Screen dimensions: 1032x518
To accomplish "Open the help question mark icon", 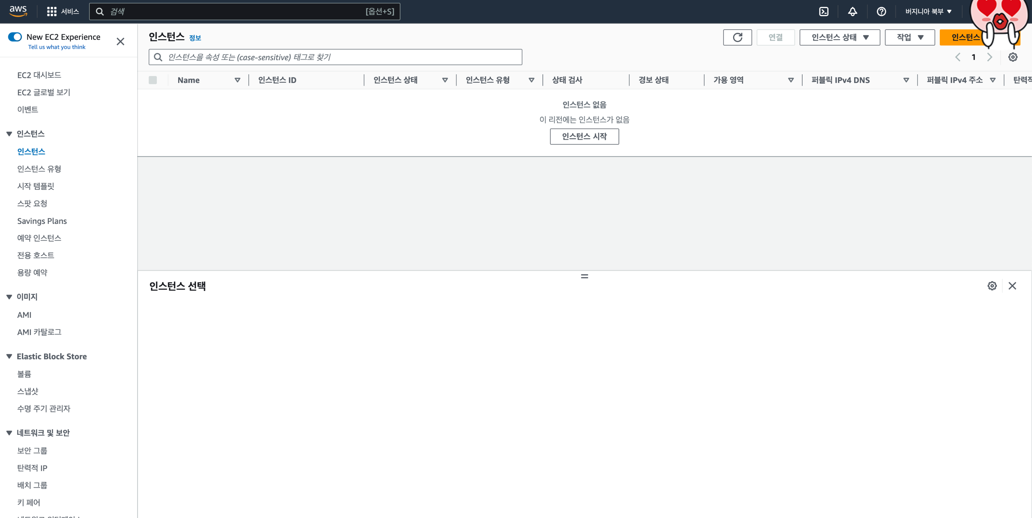I will (x=881, y=12).
